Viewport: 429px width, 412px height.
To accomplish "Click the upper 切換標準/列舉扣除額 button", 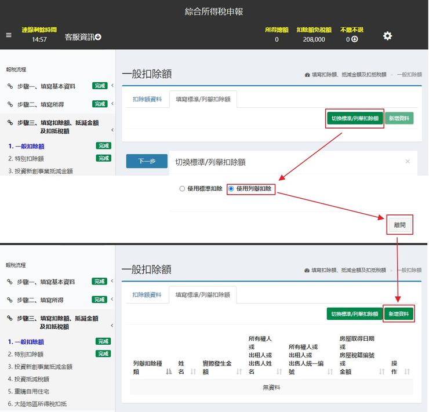I will pyautogui.click(x=354, y=118).
